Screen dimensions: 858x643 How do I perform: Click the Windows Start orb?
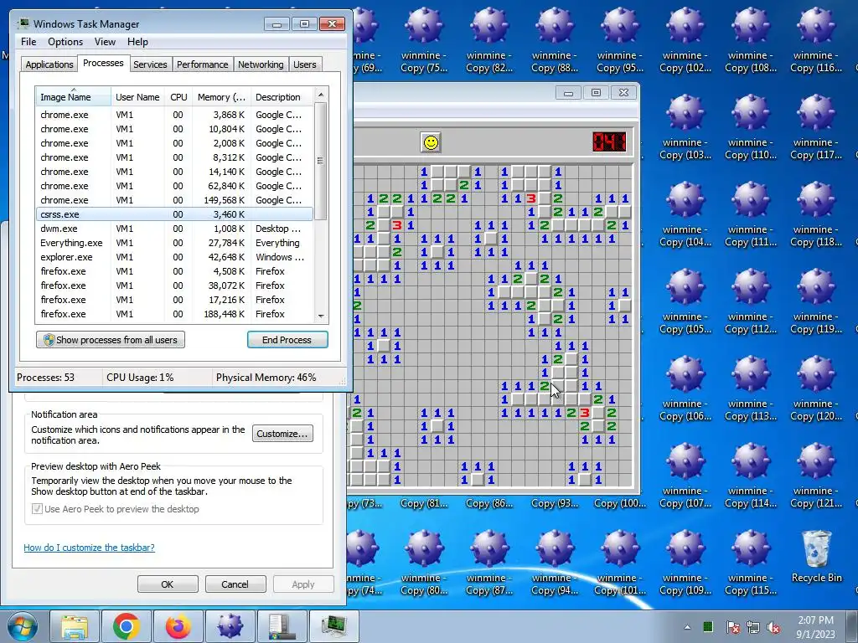click(x=23, y=626)
